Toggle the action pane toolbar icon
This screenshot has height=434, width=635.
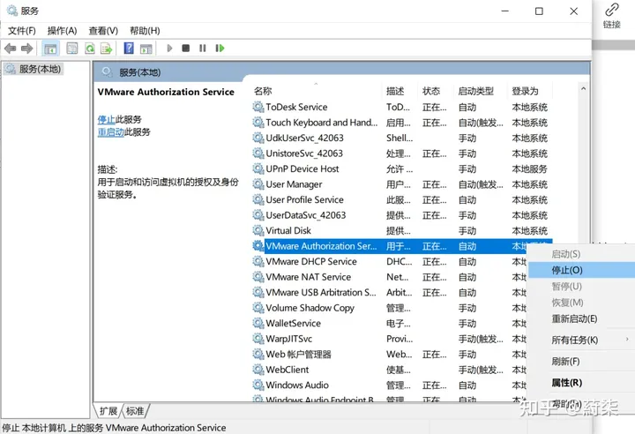pos(146,49)
